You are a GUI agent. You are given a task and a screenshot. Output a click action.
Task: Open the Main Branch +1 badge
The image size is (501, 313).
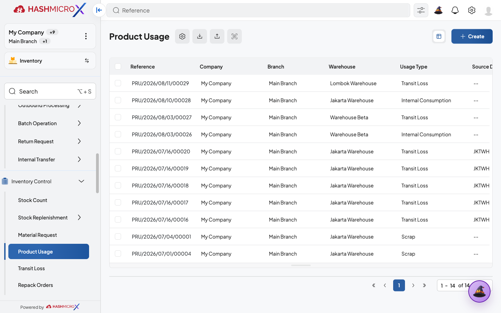(45, 41)
